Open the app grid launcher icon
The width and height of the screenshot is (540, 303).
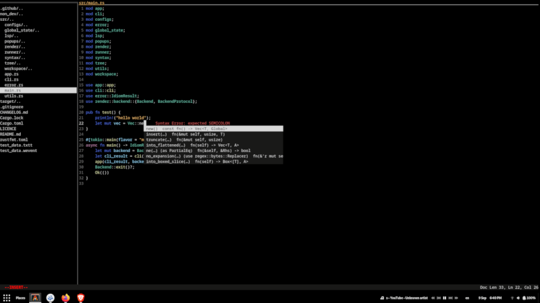tap(7, 298)
